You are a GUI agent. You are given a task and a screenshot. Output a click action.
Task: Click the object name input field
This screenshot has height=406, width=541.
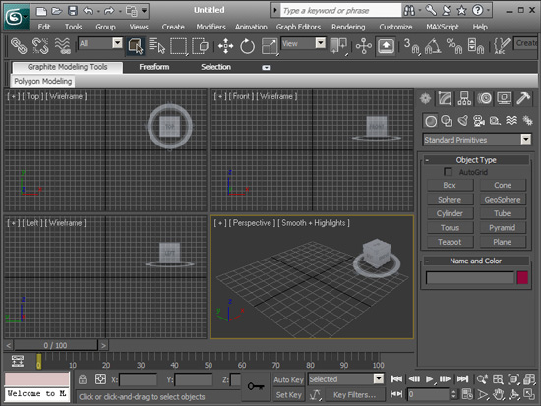(x=470, y=277)
